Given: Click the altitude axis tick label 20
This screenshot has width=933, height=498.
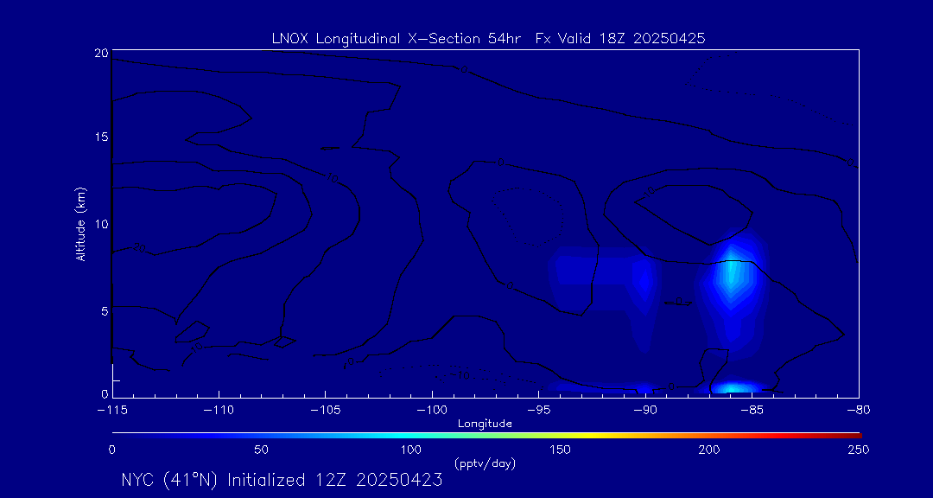Looking at the screenshot, I should [101, 53].
